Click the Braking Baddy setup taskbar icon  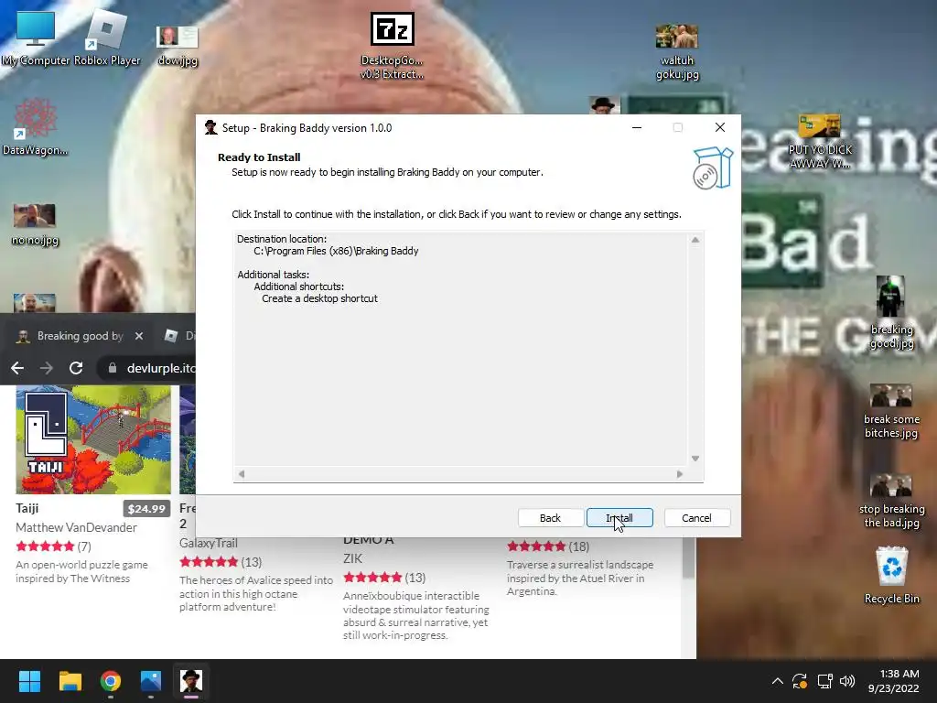coord(191,681)
